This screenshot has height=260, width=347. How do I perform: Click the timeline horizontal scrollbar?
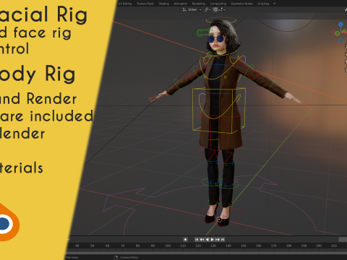[x=207, y=253]
